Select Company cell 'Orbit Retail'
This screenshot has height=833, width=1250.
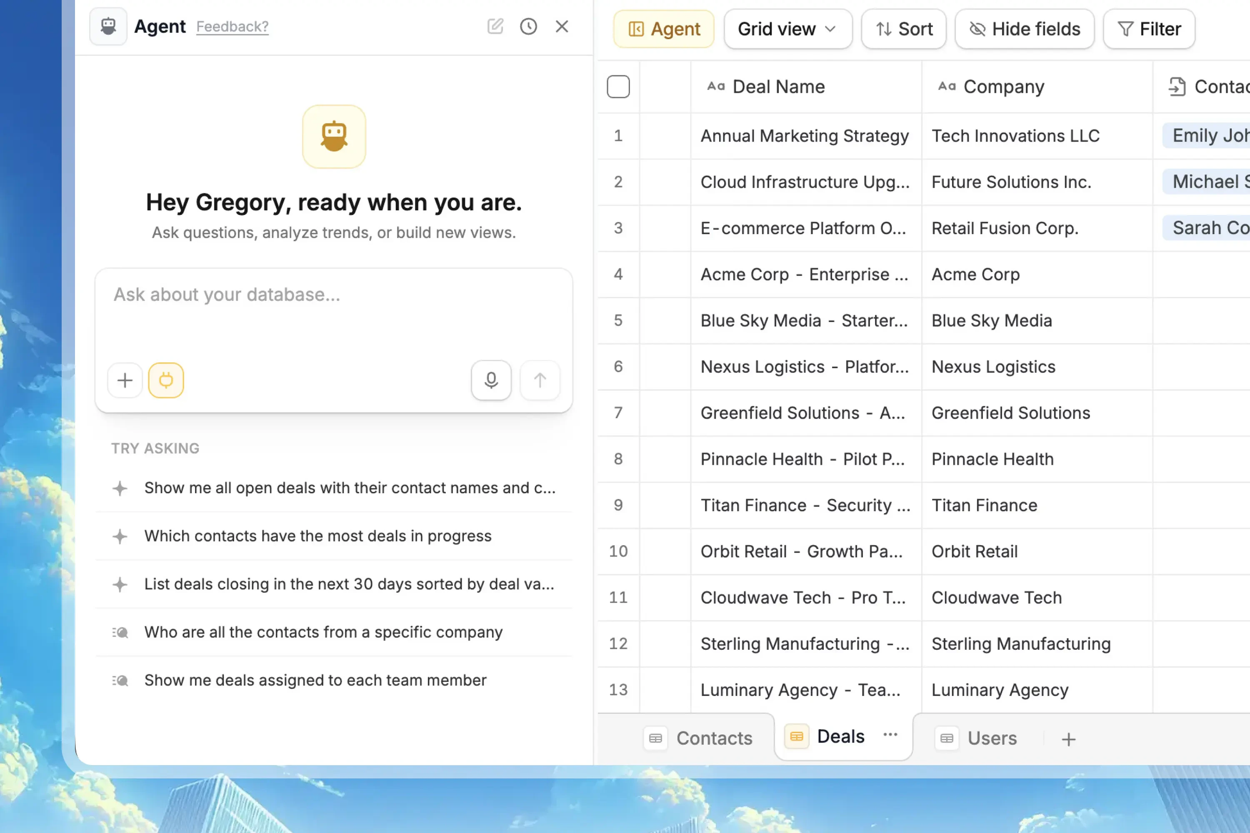click(x=1037, y=552)
